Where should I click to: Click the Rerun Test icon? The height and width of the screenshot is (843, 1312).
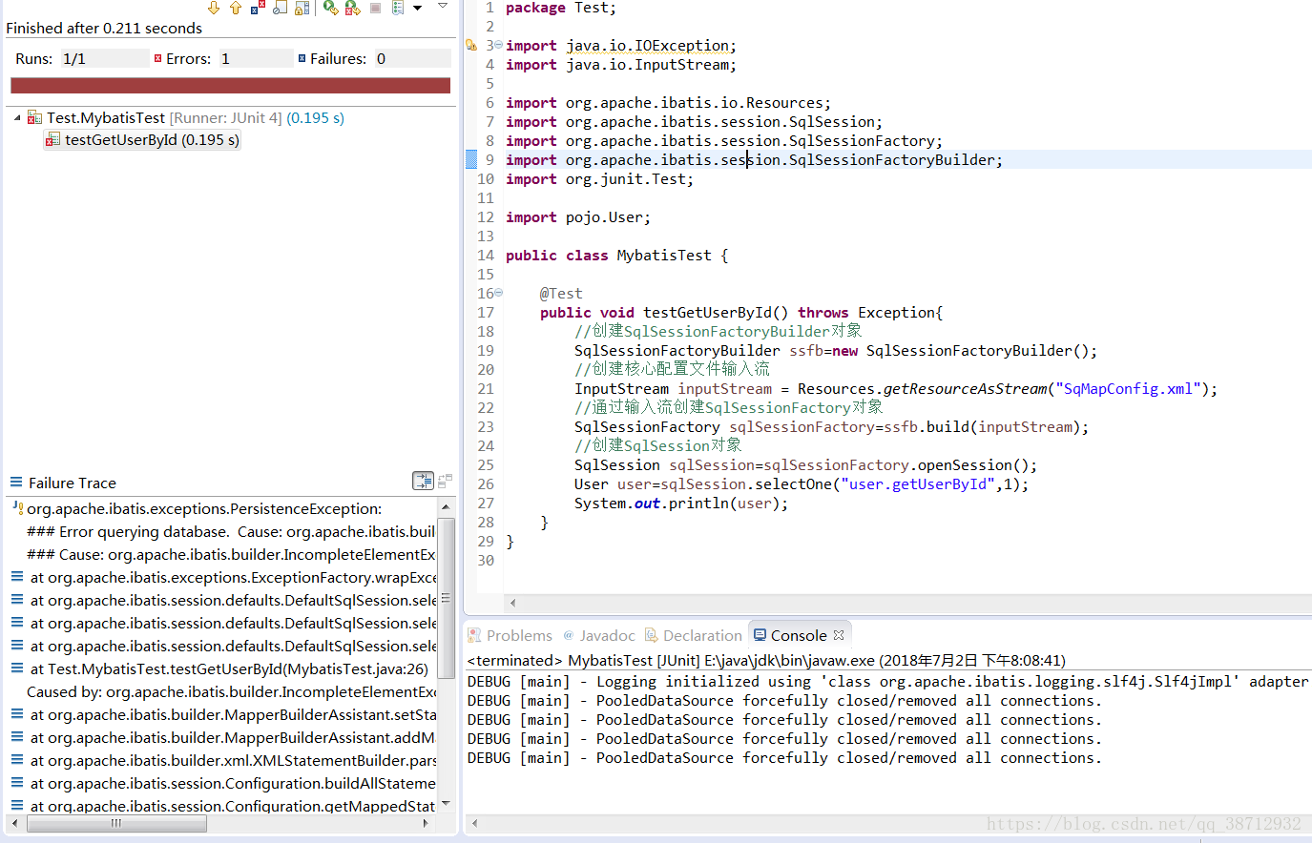click(x=330, y=8)
